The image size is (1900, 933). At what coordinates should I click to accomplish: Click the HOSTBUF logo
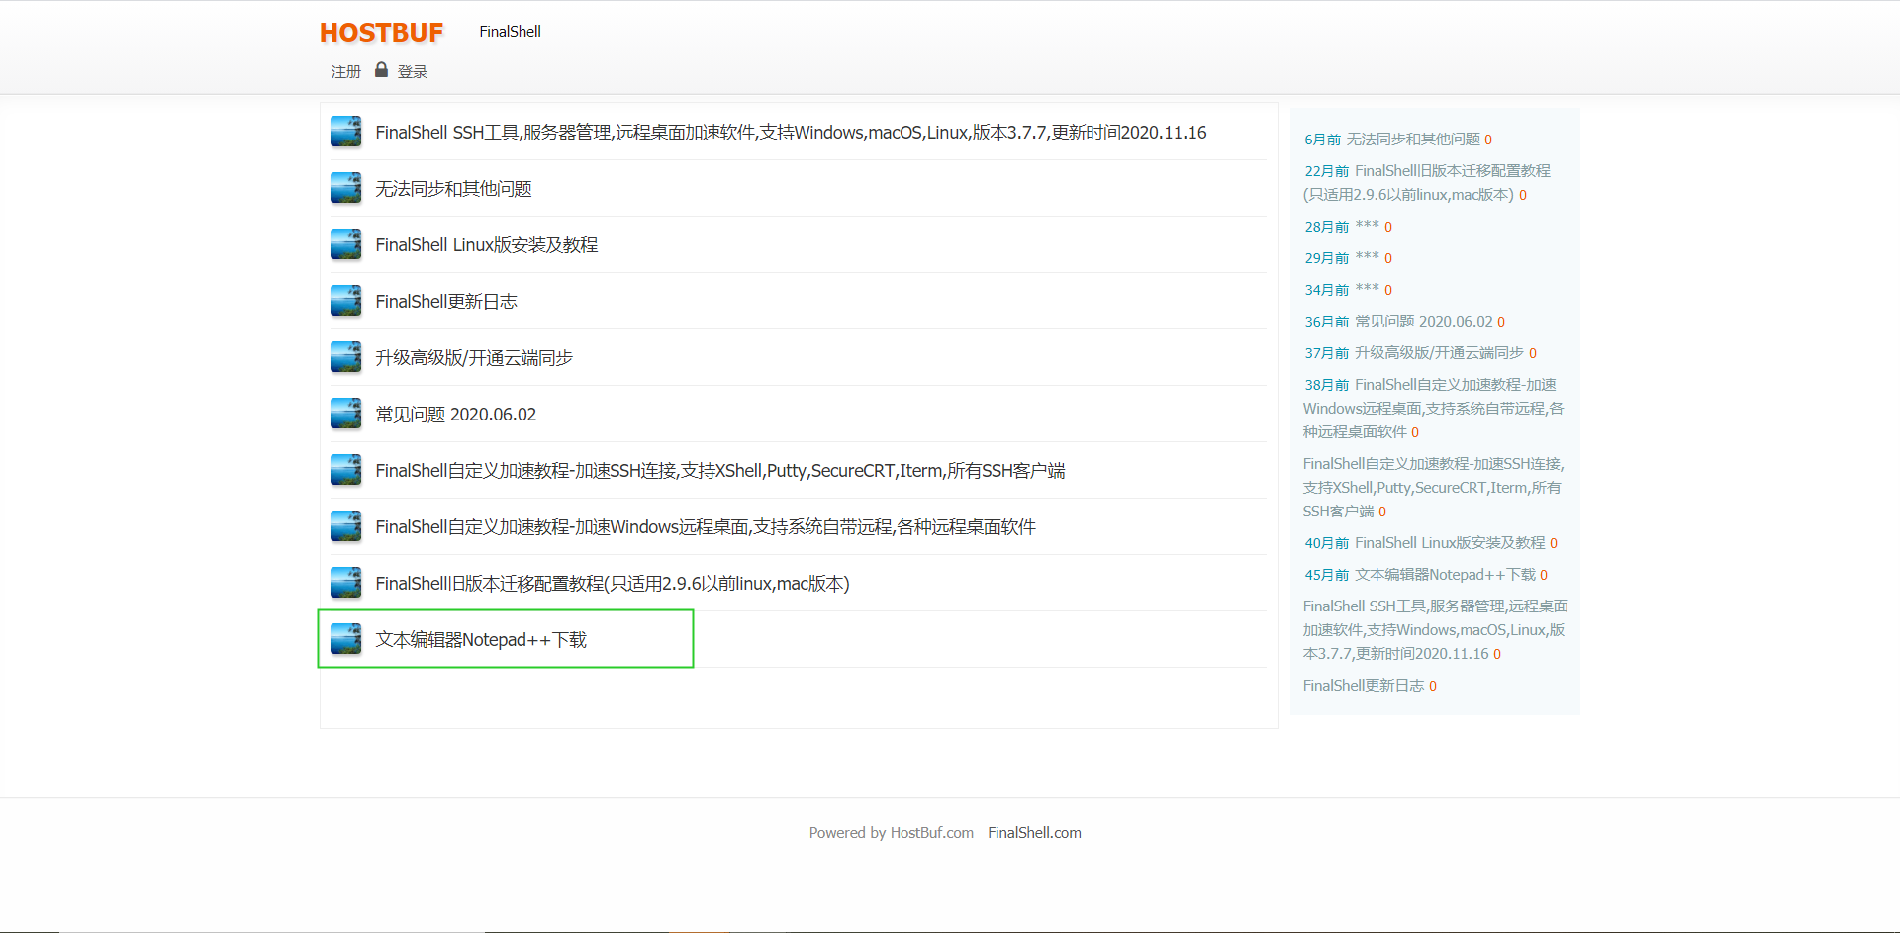381,32
